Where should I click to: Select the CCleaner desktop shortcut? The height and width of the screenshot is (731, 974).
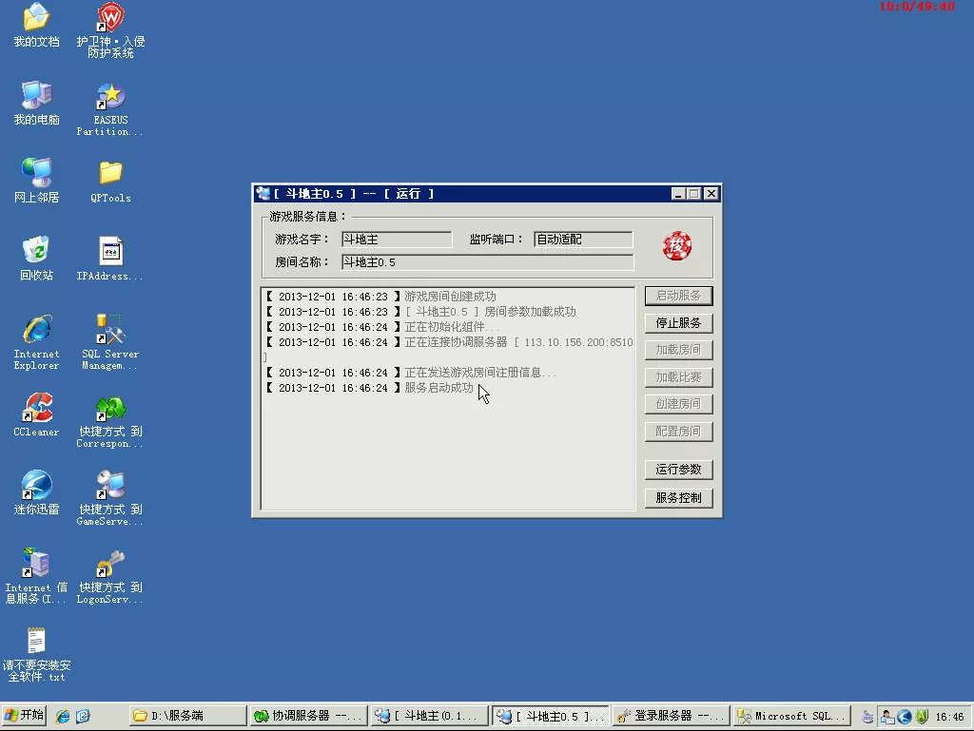(37, 414)
